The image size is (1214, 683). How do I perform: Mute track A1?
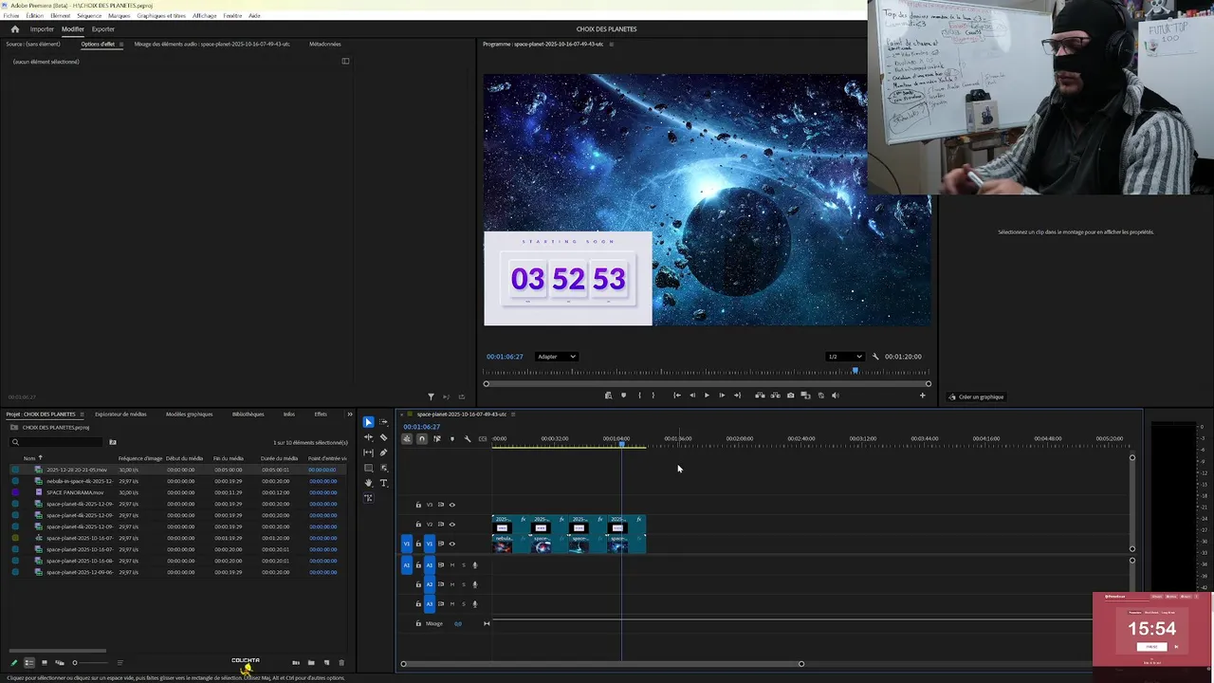(451, 564)
